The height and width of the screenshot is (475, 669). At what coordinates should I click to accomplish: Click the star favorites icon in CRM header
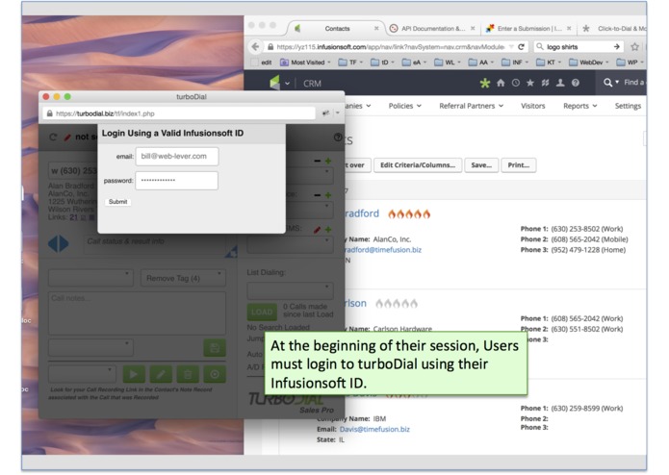[x=530, y=83]
